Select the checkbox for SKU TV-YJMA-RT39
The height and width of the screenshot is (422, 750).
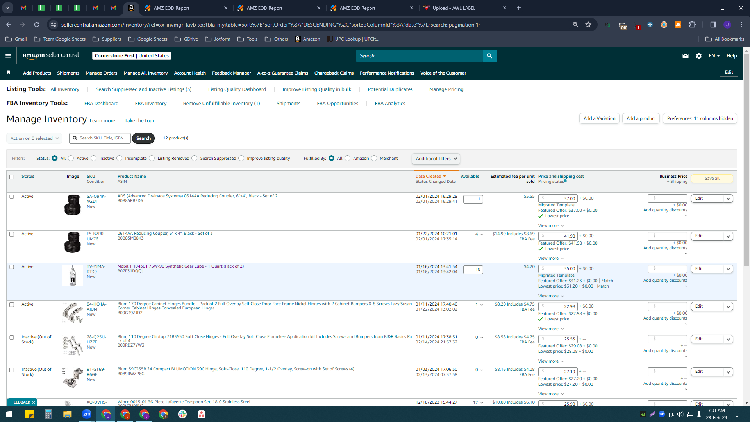[12, 267]
